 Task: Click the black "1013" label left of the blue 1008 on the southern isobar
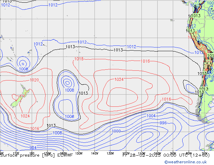click(51, 126)
